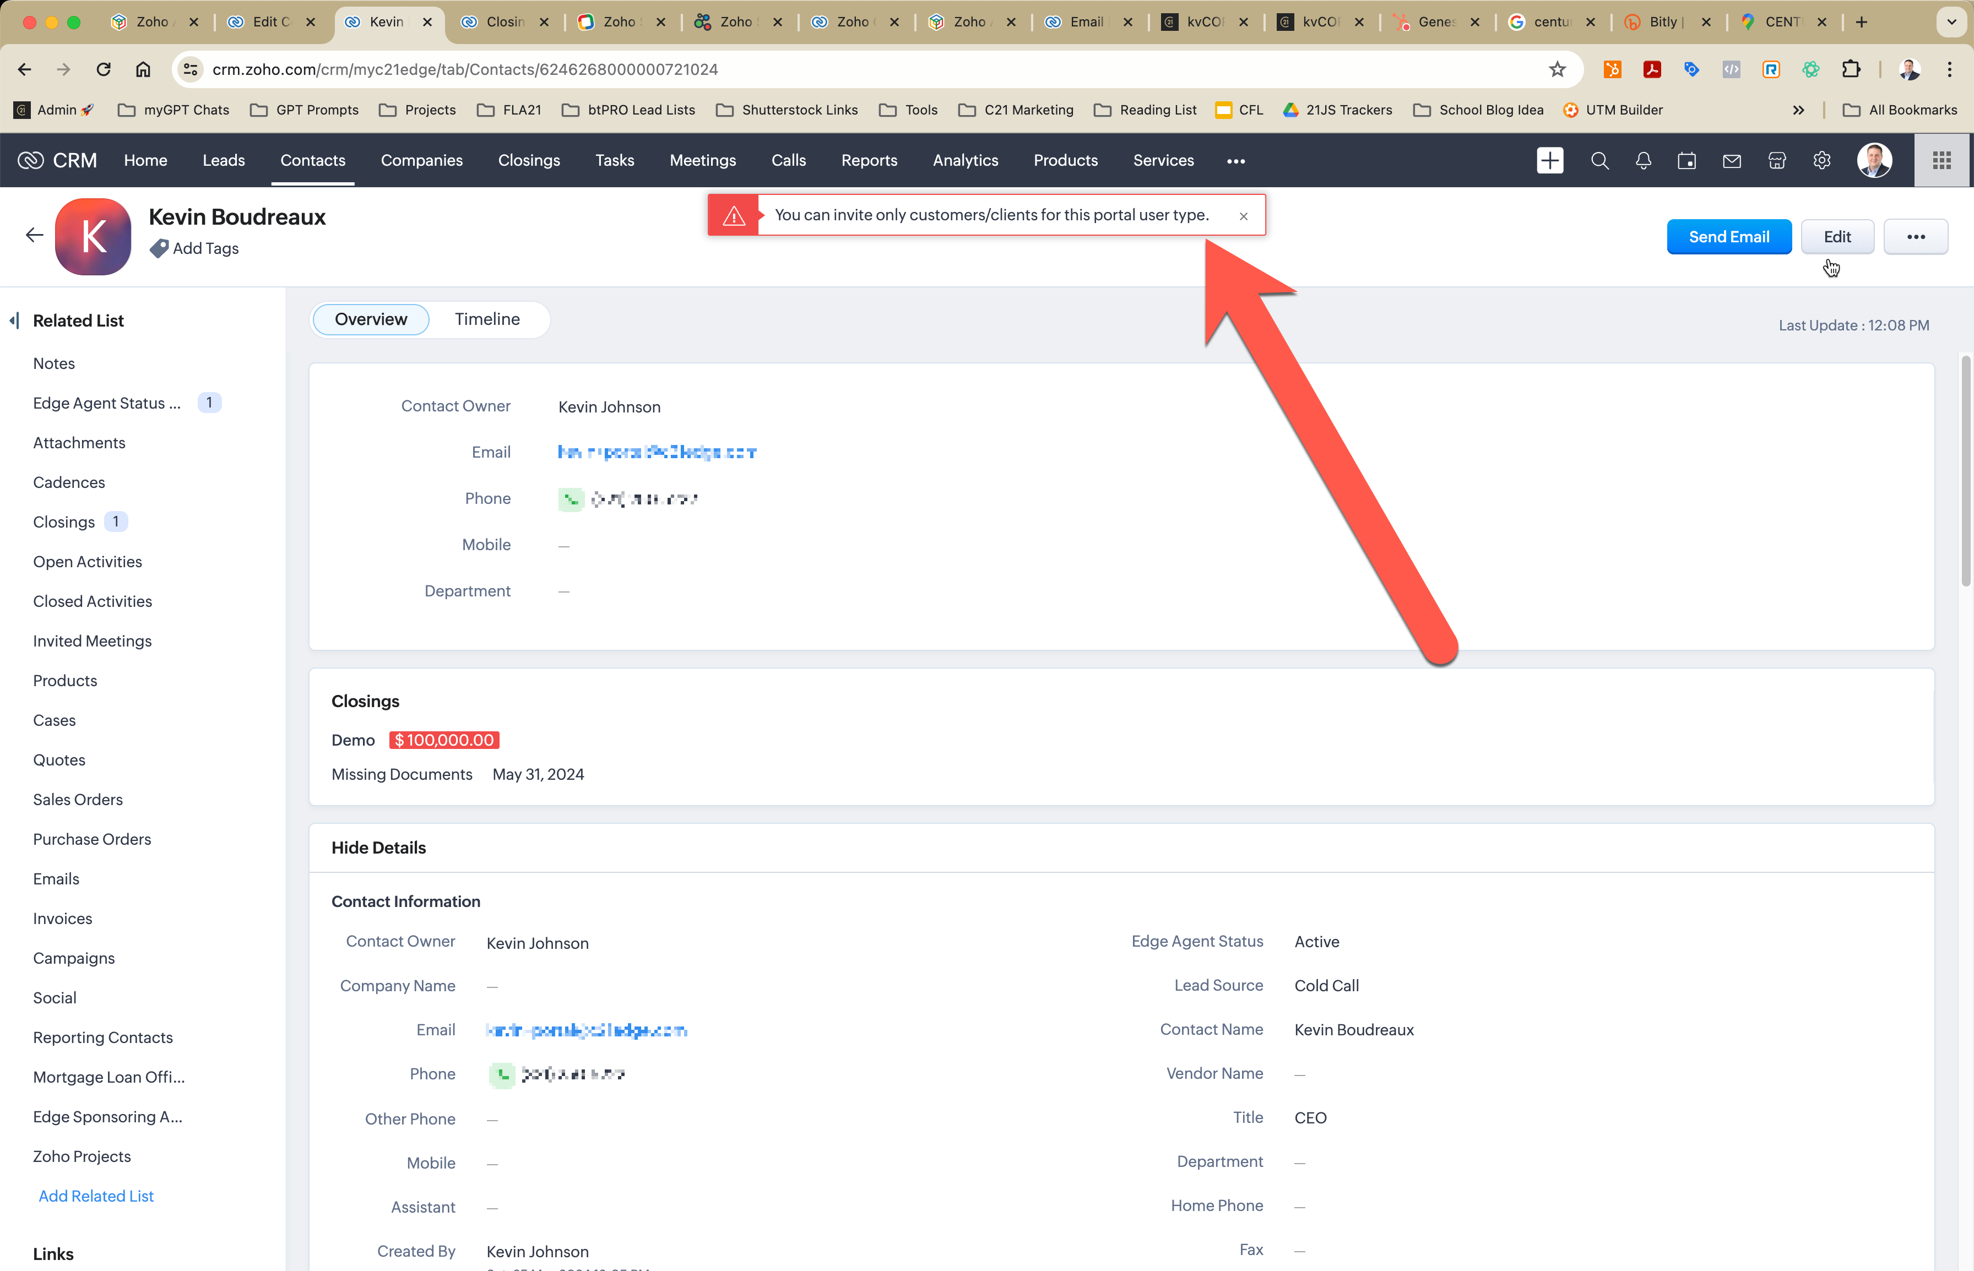The width and height of the screenshot is (1974, 1271).
Task: Open the Zoho apps grid icon
Action: (1941, 160)
